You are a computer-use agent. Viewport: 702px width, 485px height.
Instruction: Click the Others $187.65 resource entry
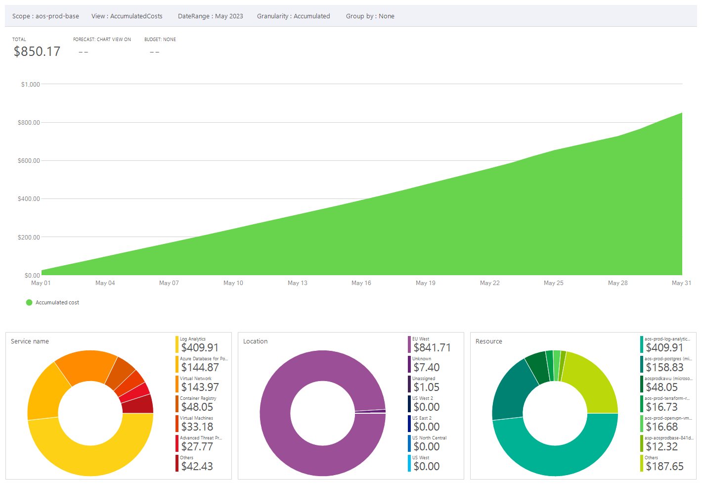[x=664, y=464]
